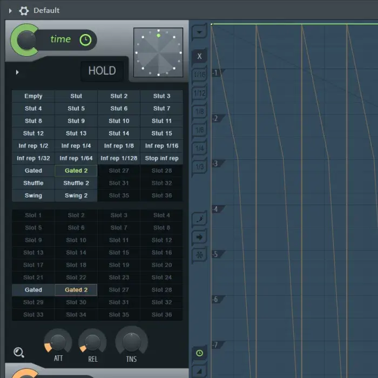Select the Empty preset slot
This screenshot has width=378, height=378.
click(x=33, y=96)
